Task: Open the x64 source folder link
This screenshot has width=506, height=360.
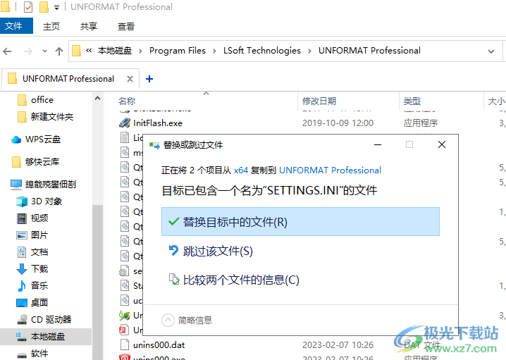Action: [241, 170]
